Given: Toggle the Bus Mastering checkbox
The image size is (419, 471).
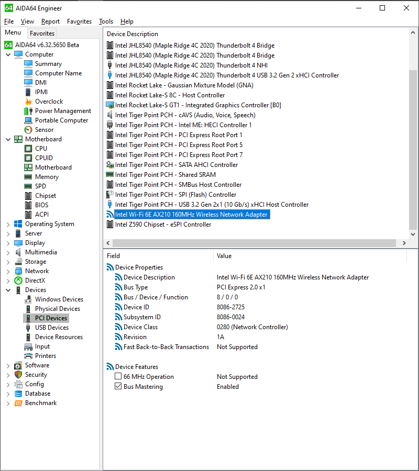Looking at the screenshot, I should click(x=118, y=386).
